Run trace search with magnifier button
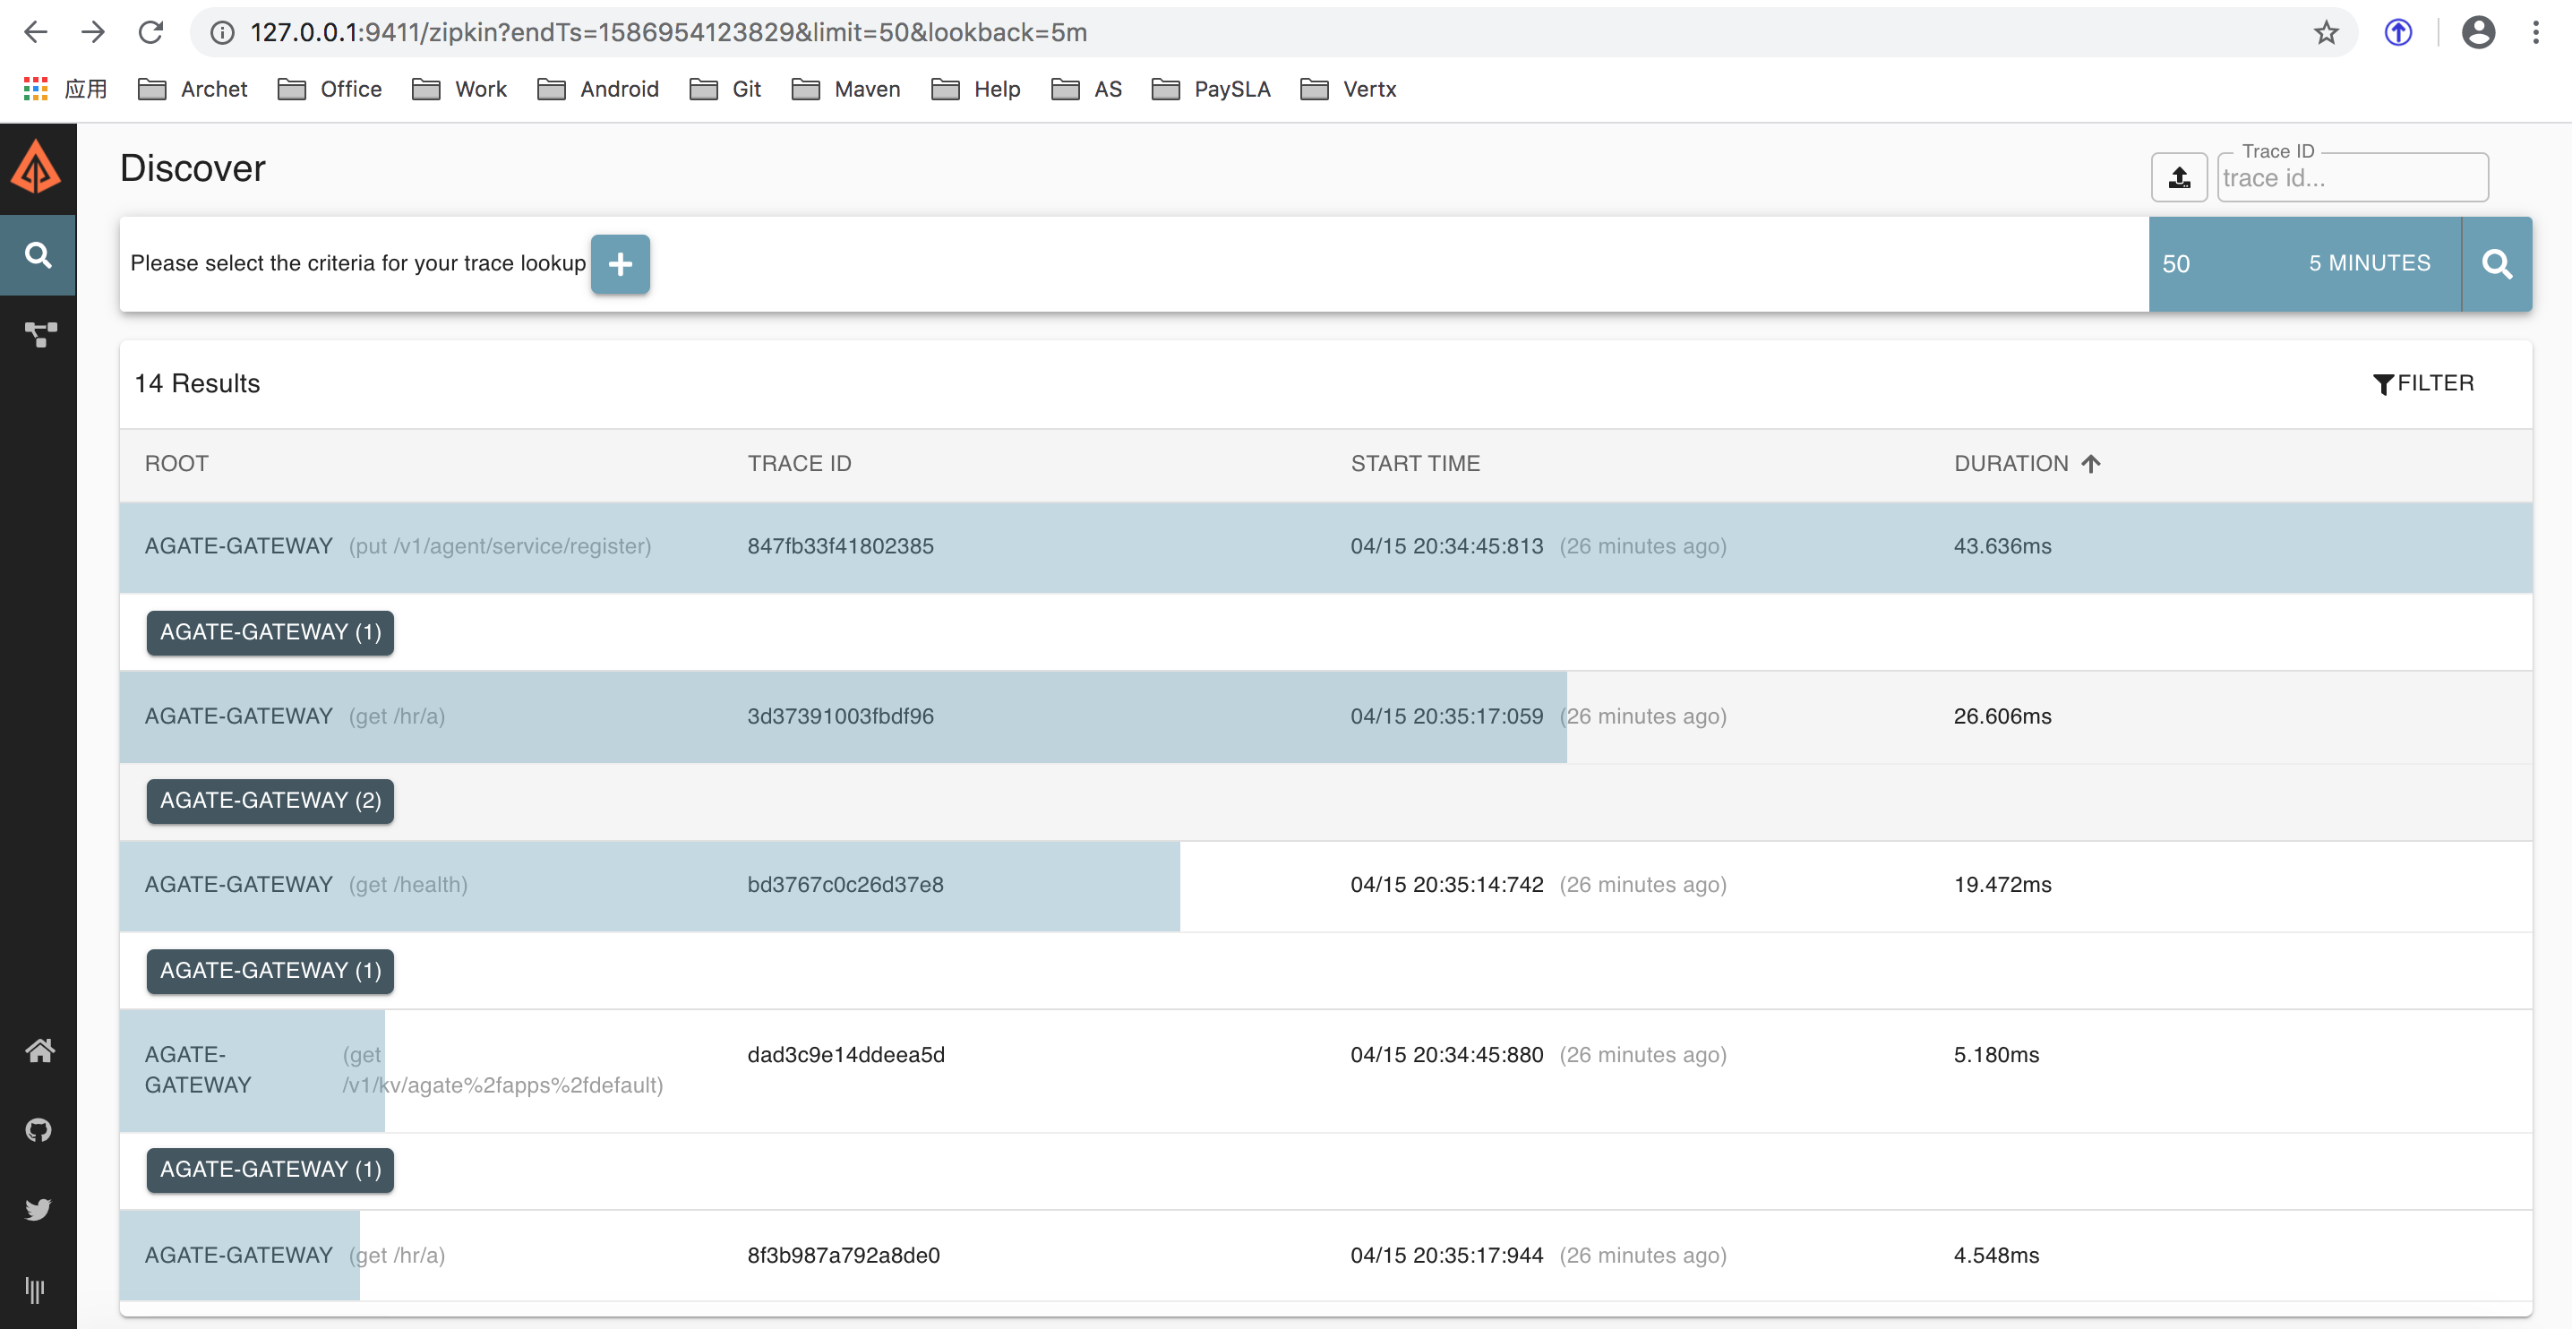 pos(2496,263)
